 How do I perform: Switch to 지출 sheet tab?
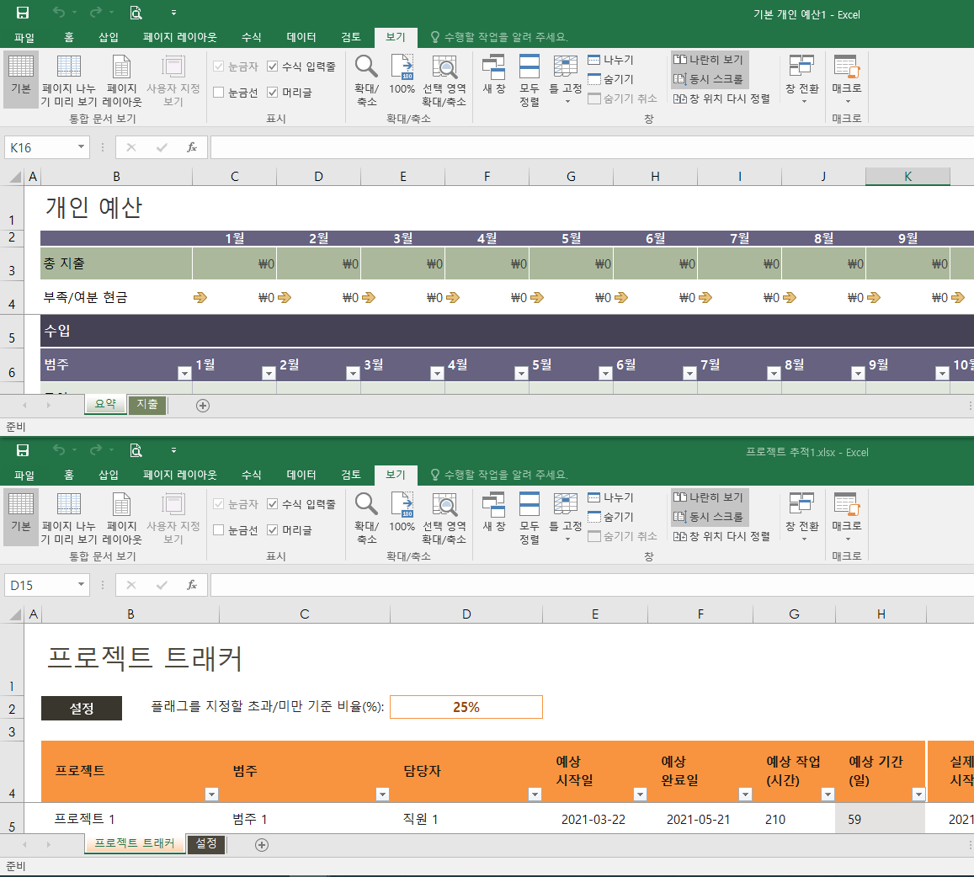[147, 405]
